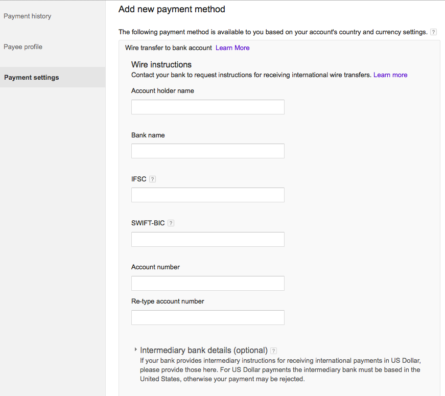Select the IFSC code input field
The height and width of the screenshot is (396, 445).
point(208,195)
